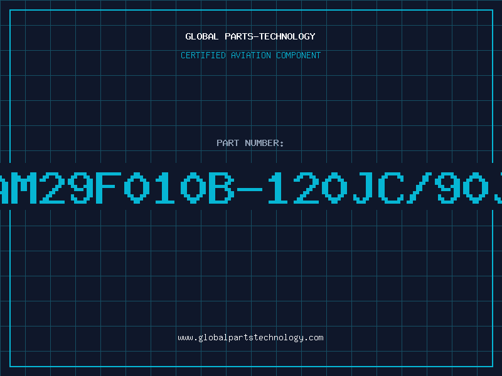The image size is (502, 376).
Task: Open the www.globalpartstechnology.com link
Action: (250, 338)
